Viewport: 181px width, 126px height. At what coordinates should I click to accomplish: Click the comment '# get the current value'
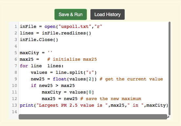(131, 79)
